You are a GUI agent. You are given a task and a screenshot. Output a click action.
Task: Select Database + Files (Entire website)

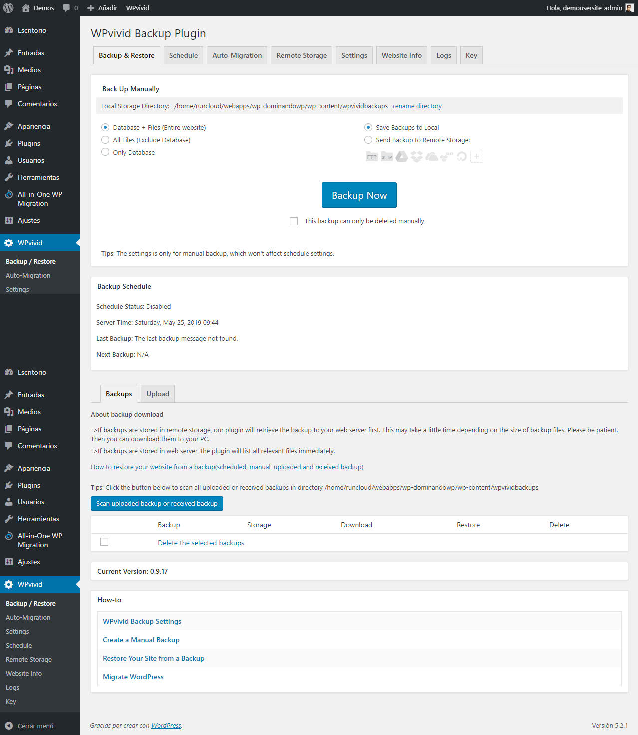[x=105, y=127]
